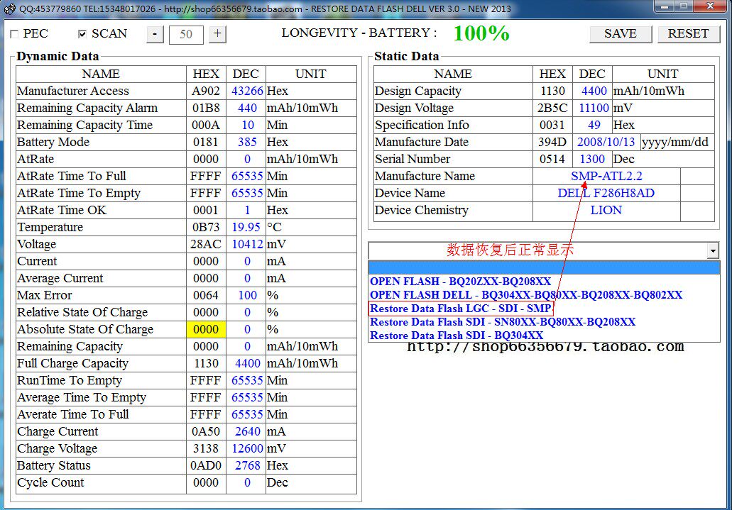Click the Device Chemistry value LION
732x510 pixels.
tap(606, 211)
